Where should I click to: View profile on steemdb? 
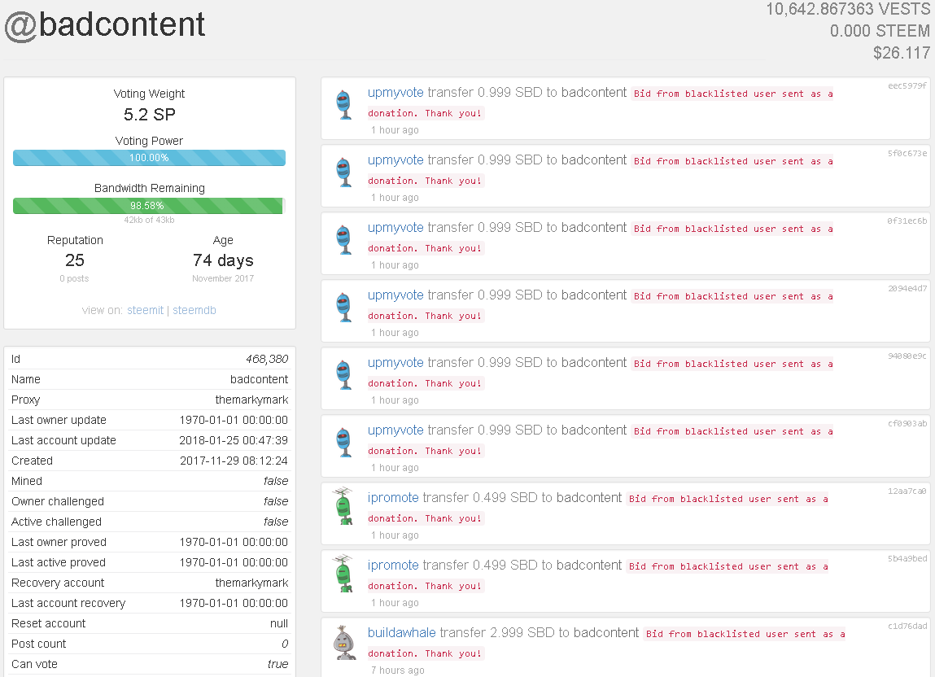coord(194,310)
